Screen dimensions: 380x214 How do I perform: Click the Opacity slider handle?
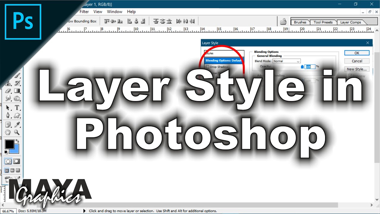coord(303,67)
